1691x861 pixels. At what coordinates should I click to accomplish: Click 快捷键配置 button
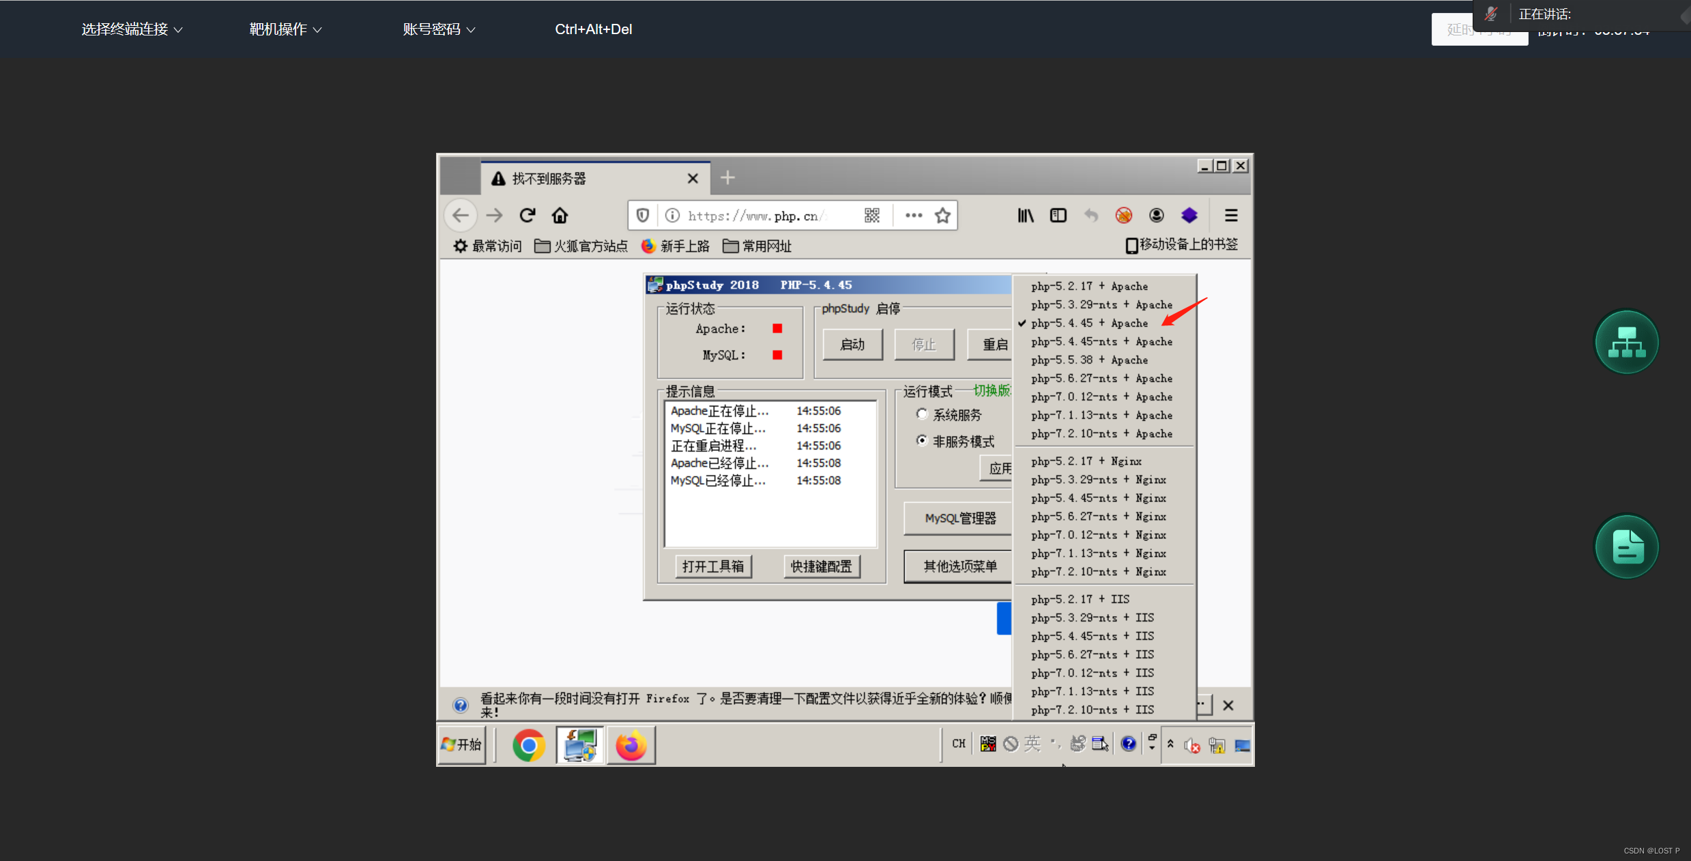(x=821, y=566)
